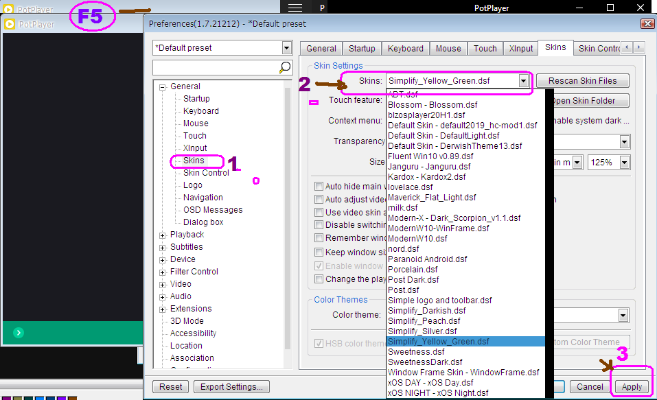Choose 'Blossom - Blossom.dsf' from skins list
Screen dimensions: 657x400
[x=465, y=105]
